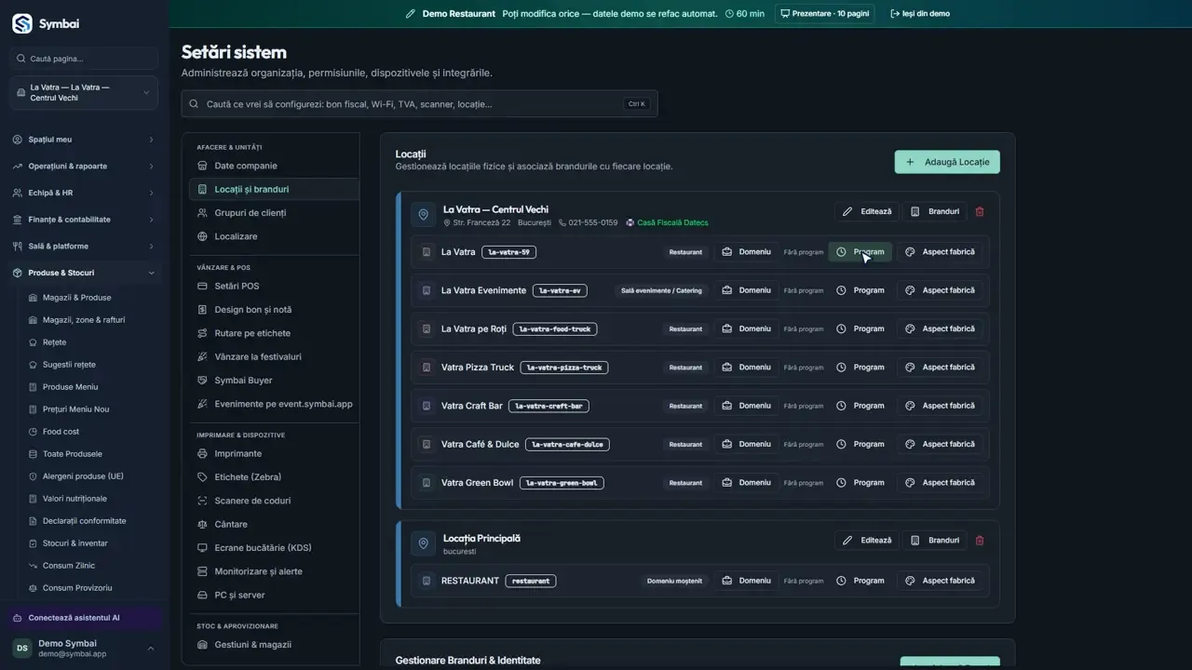Image resolution: width=1192 pixels, height=670 pixels.
Task: Click the Prezentare 10 pagini button
Action: [x=824, y=14]
